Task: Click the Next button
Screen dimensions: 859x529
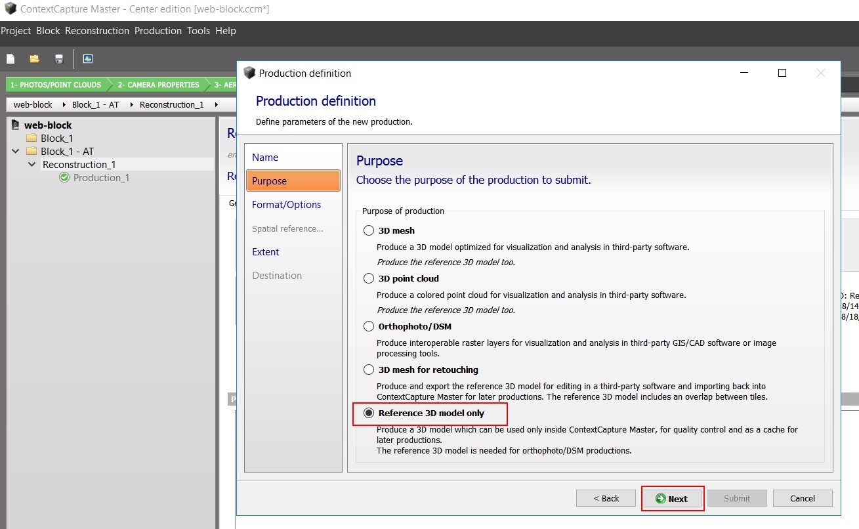Action: [673, 498]
